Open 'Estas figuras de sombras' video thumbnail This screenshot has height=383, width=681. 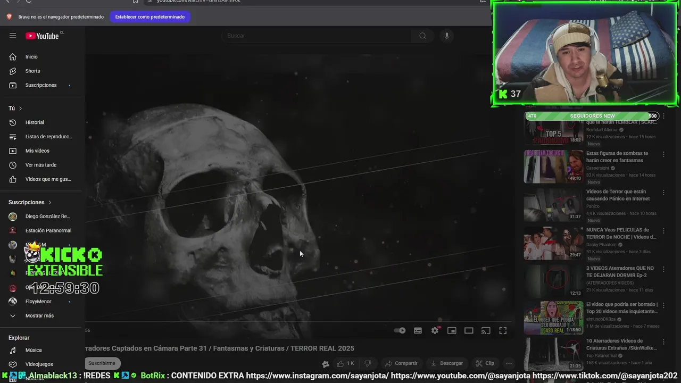(553, 166)
